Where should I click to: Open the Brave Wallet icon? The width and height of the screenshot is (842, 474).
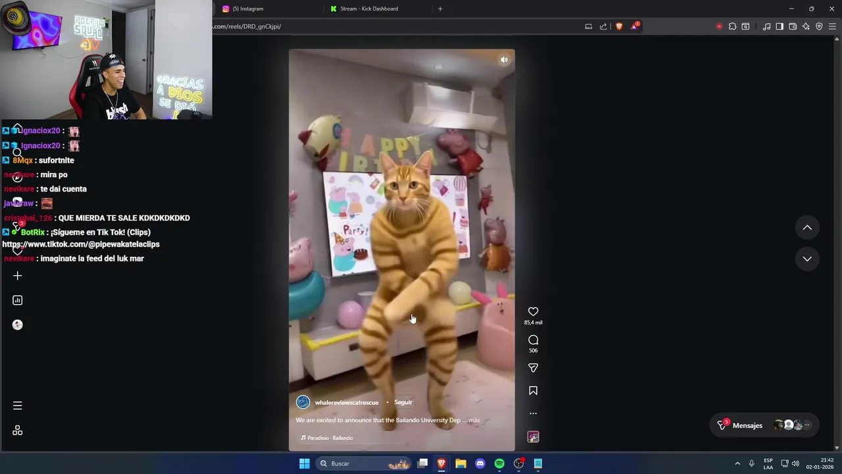click(793, 26)
